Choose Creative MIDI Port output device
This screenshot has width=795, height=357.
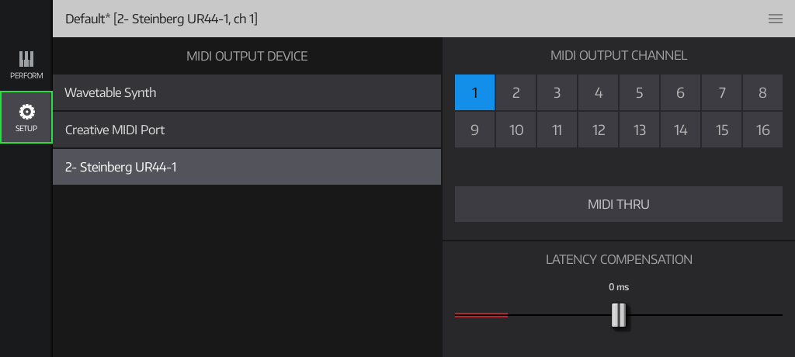pyautogui.click(x=247, y=130)
